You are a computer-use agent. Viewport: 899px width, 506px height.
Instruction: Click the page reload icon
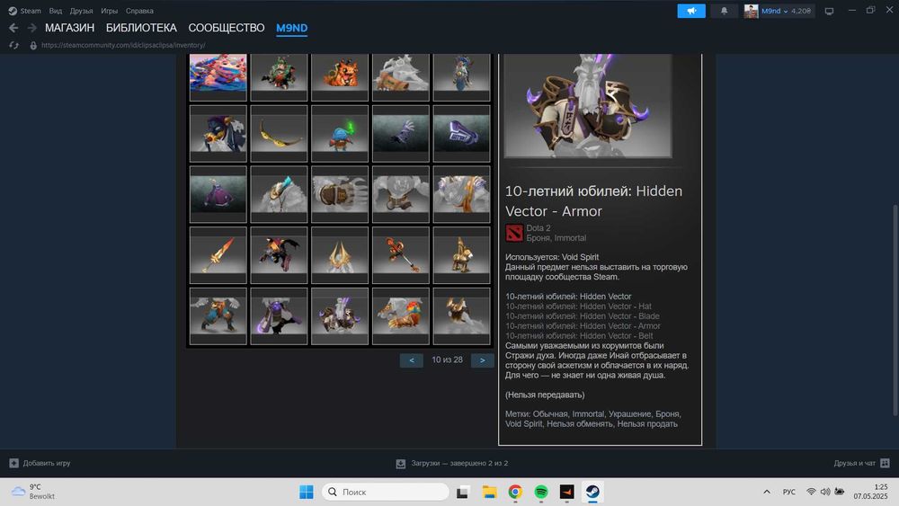point(13,45)
